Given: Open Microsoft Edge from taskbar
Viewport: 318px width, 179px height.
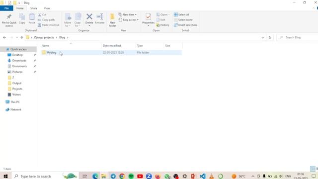Looking at the screenshot, I should click(x=95, y=176).
